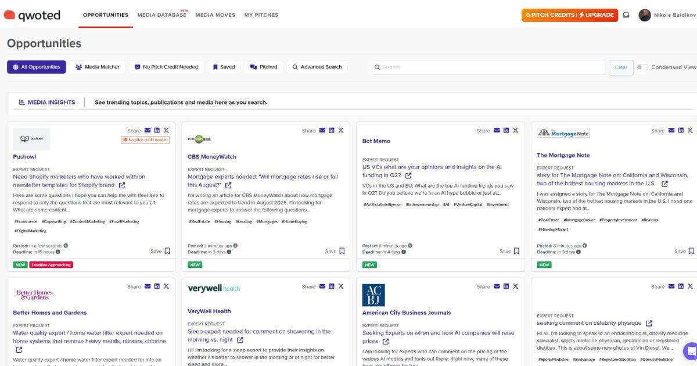Open the My Pitches tab
697x366 pixels.
pyautogui.click(x=261, y=15)
